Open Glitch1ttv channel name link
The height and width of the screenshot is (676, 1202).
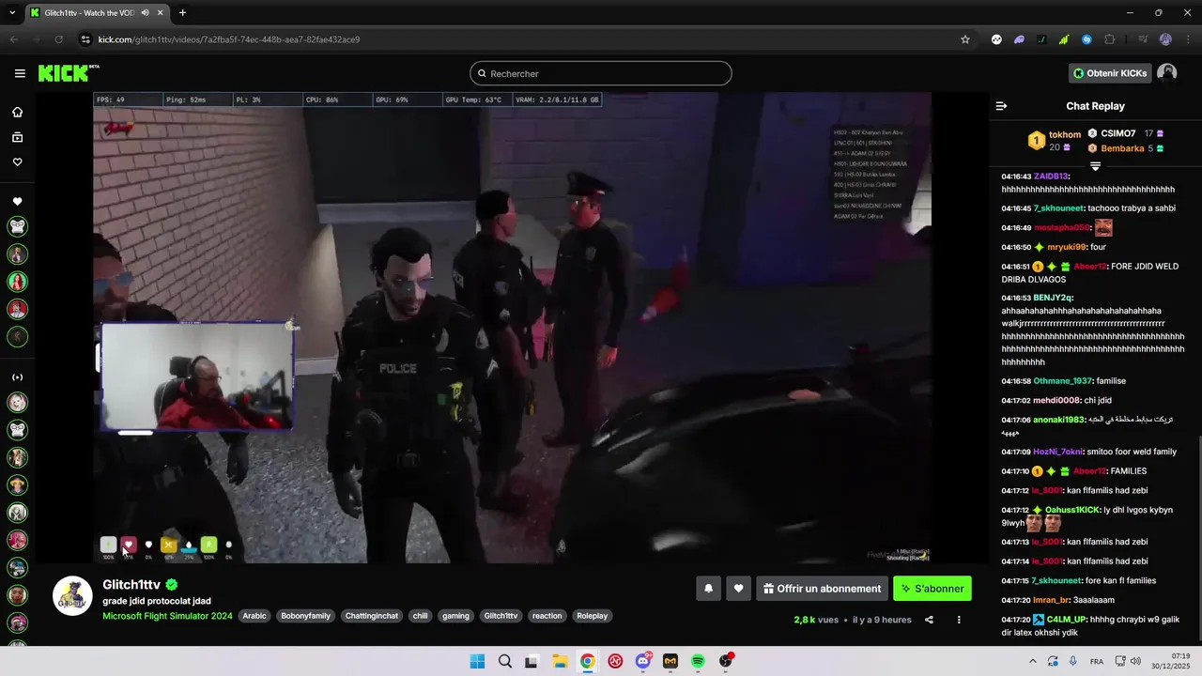(x=131, y=585)
